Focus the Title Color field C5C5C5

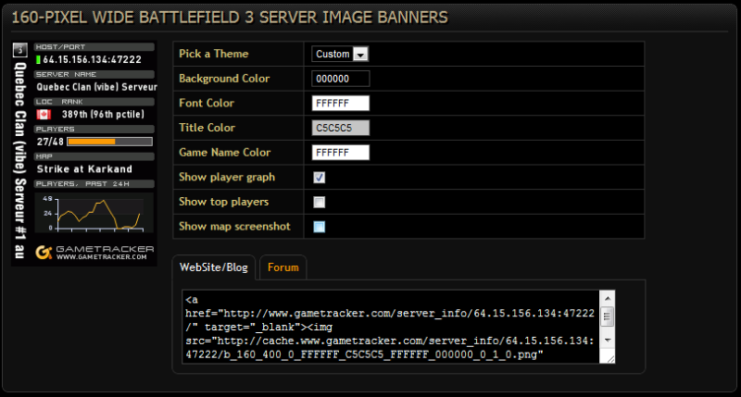tap(340, 128)
